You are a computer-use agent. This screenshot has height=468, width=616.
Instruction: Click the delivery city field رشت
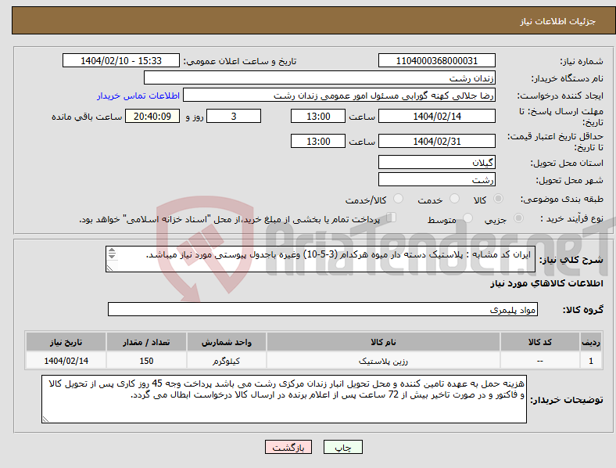436,179
